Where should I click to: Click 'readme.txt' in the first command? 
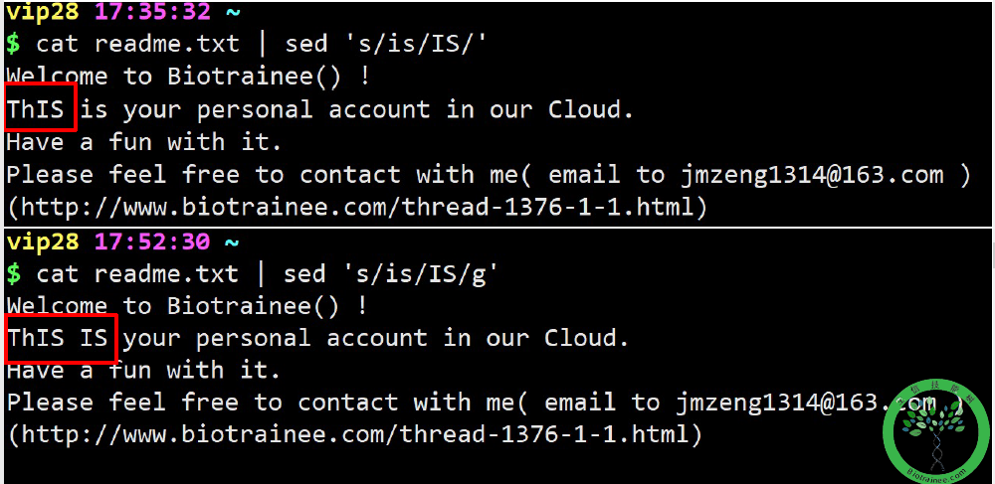tap(167, 45)
